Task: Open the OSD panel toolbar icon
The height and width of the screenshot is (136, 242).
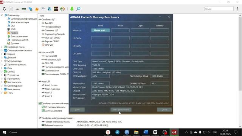Action: point(56,9)
